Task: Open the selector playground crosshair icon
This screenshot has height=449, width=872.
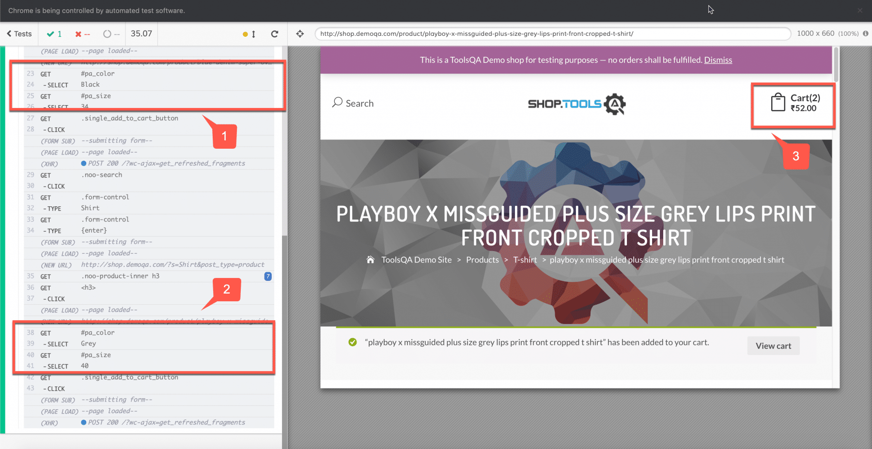Action: tap(300, 34)
